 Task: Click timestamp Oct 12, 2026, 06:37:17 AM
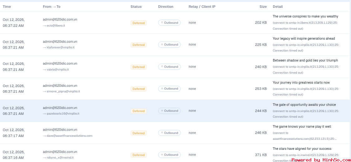pos(14,133)
